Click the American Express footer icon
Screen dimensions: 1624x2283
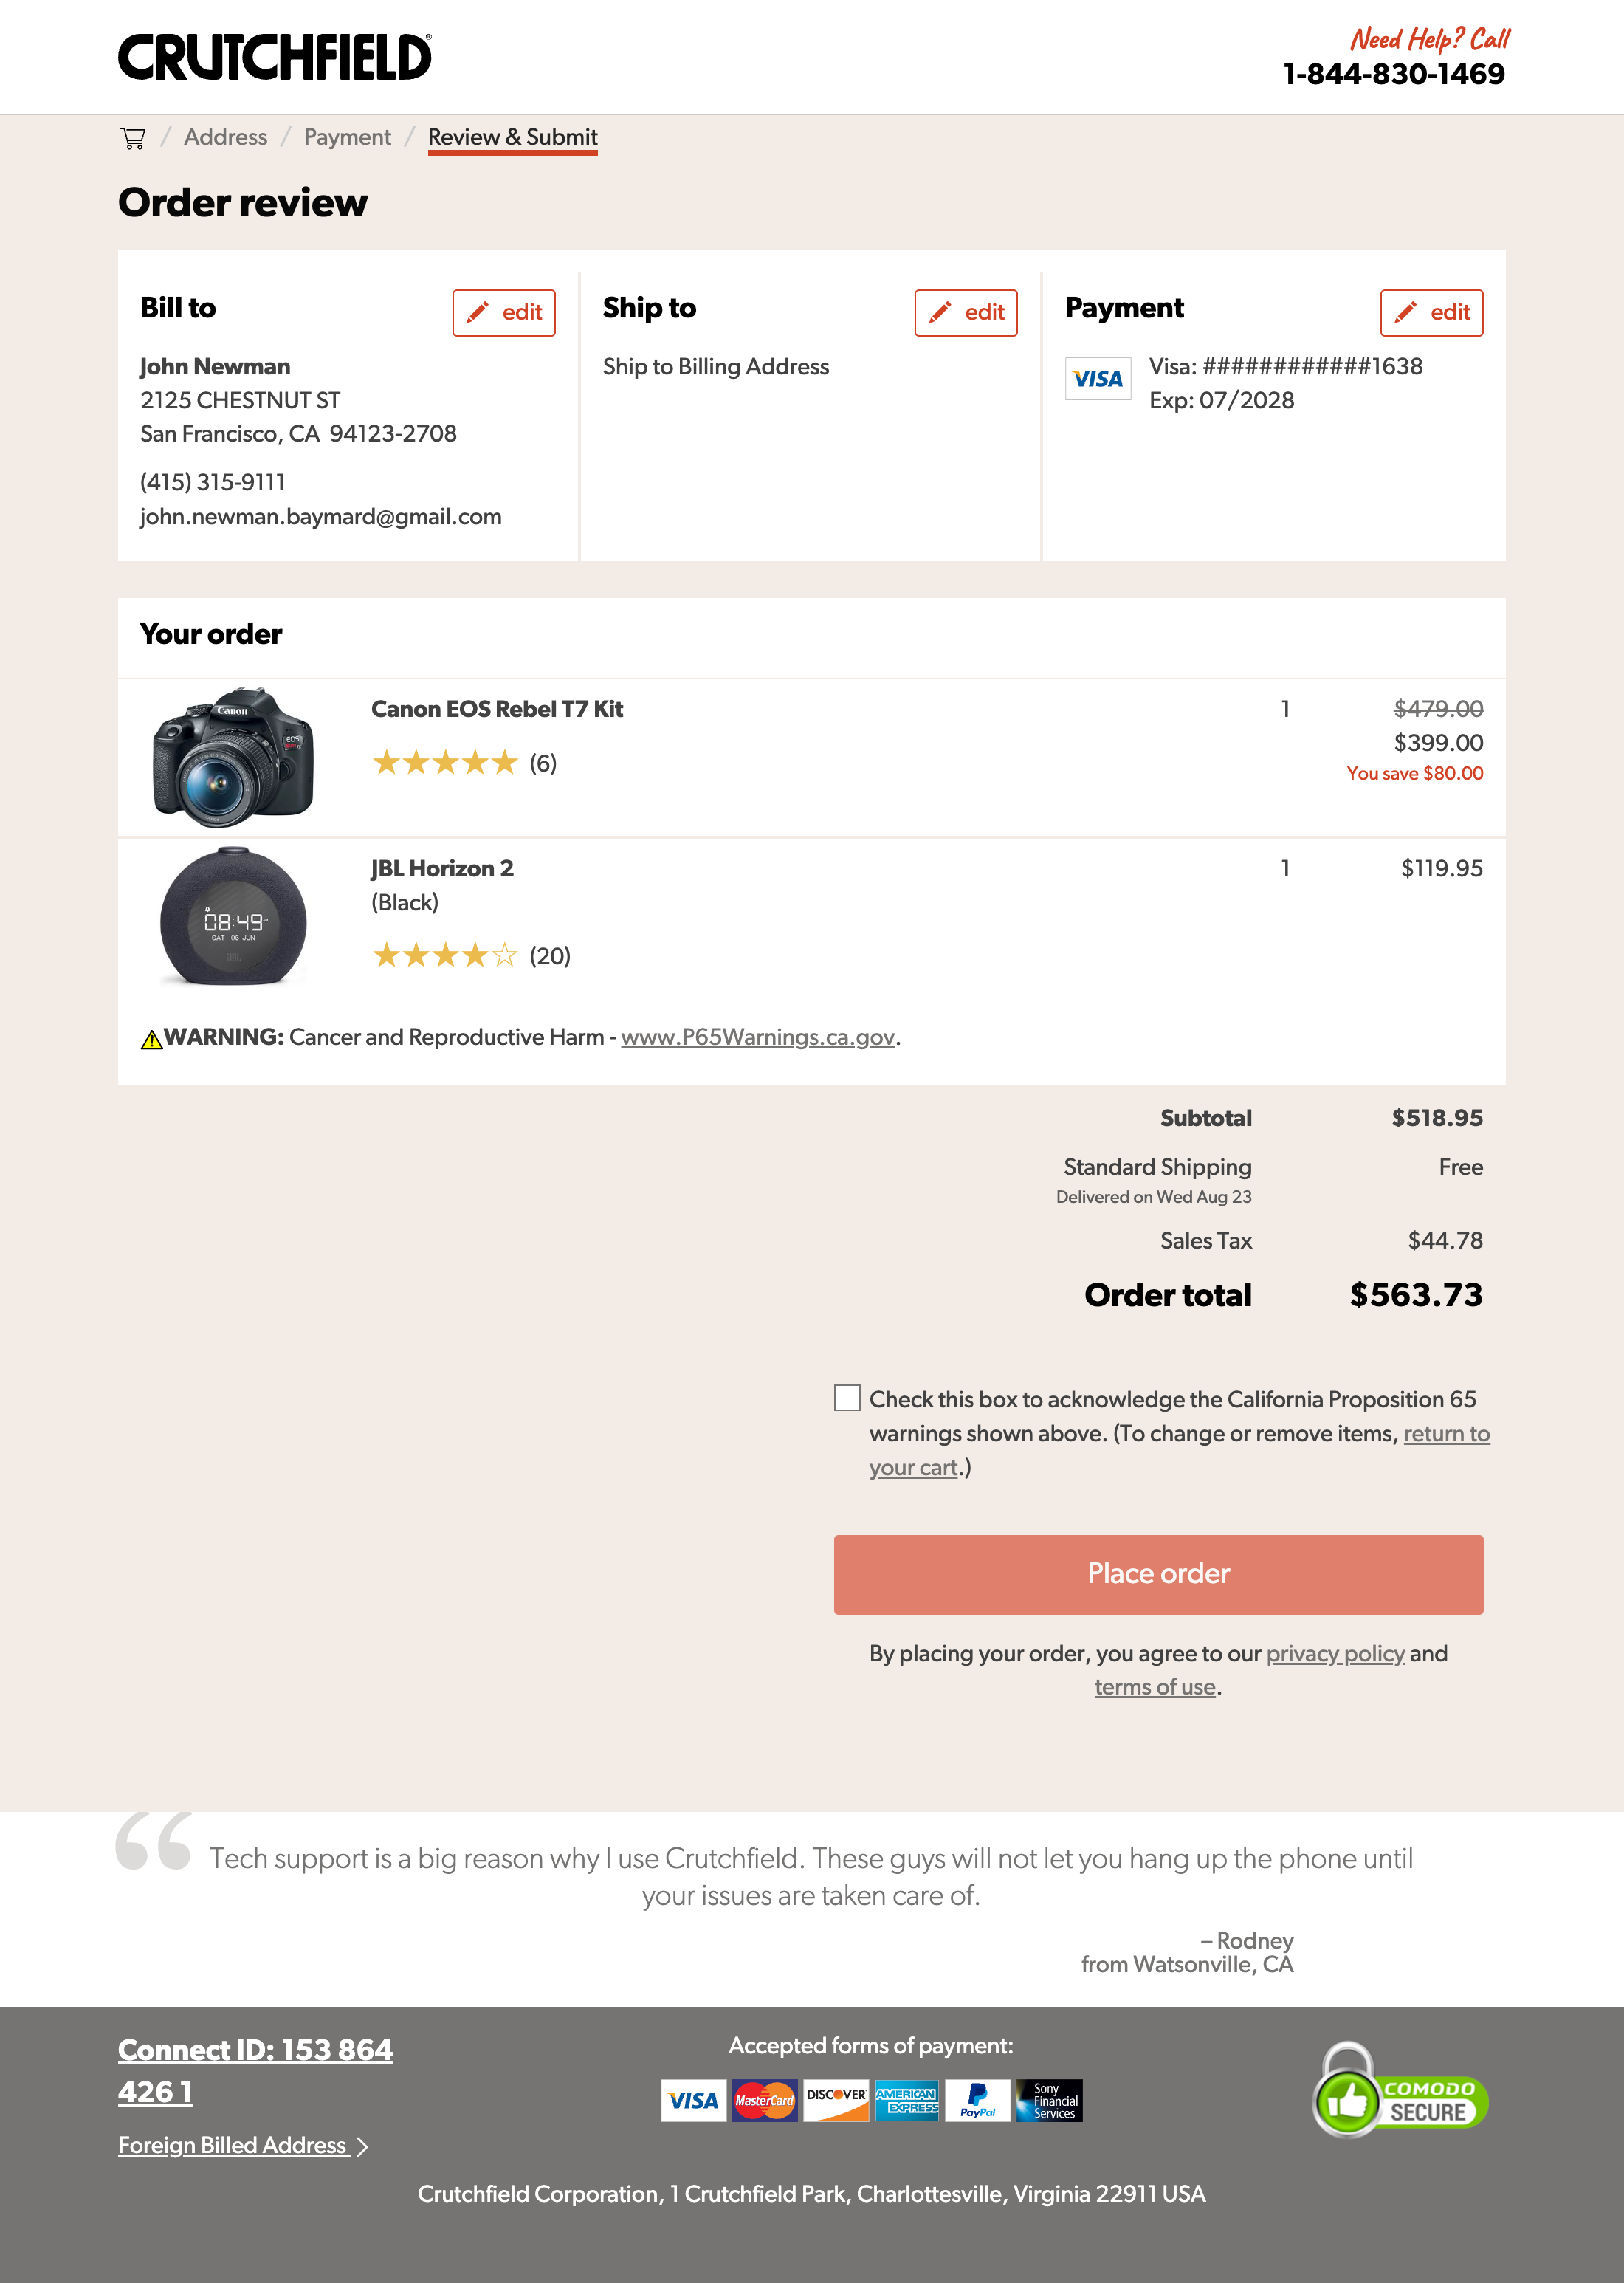(906, 2100)
